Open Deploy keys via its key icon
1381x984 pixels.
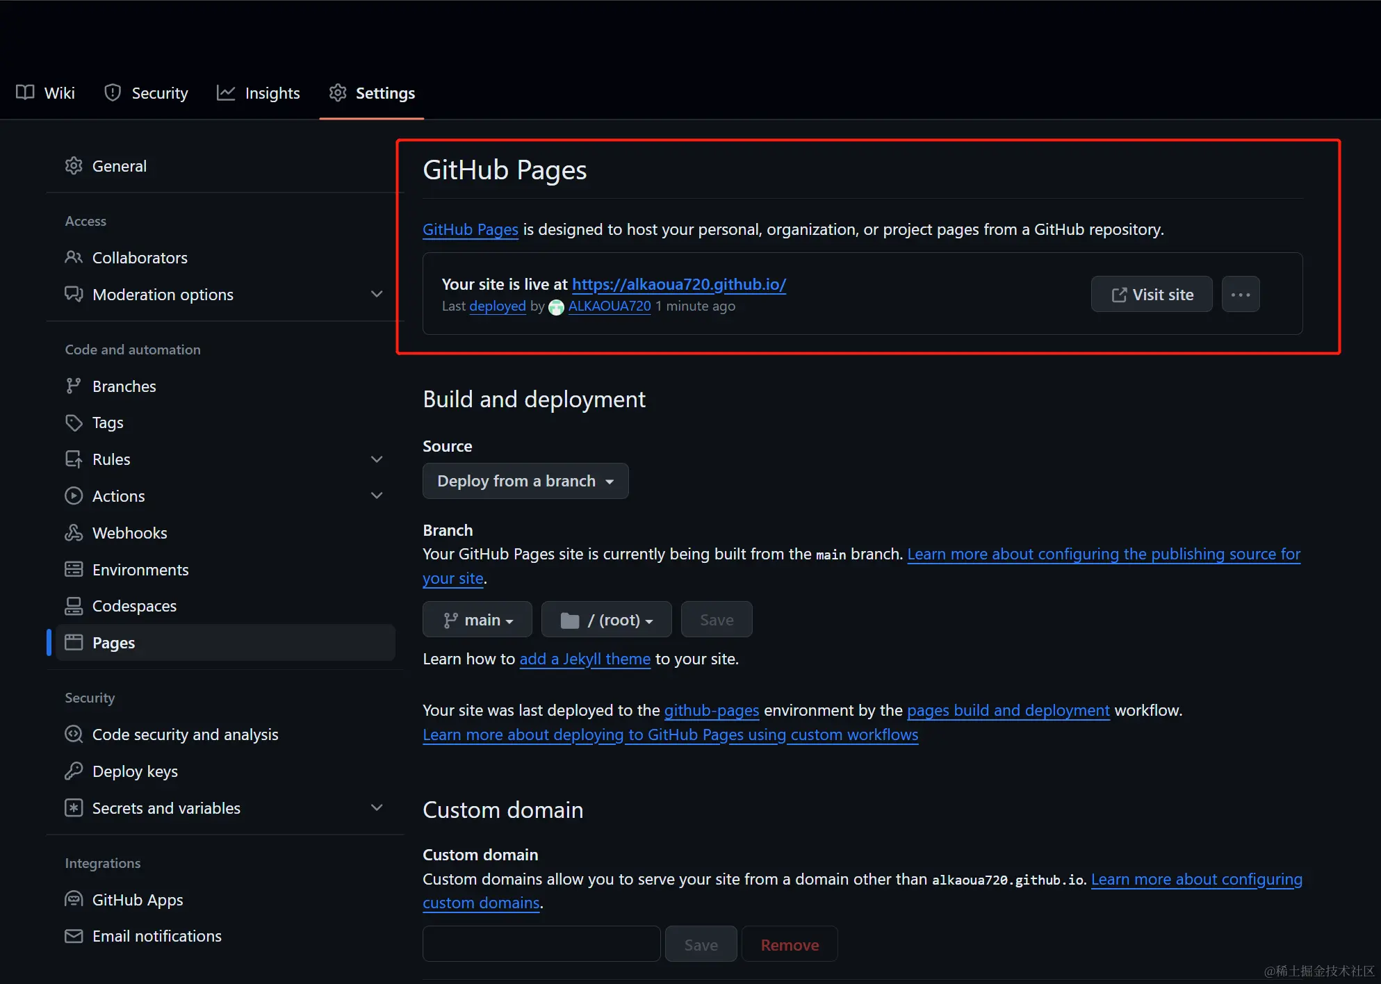point(74,771)
